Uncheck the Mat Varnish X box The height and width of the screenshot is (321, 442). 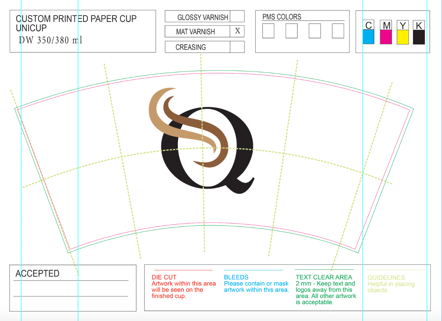point(237,31)
